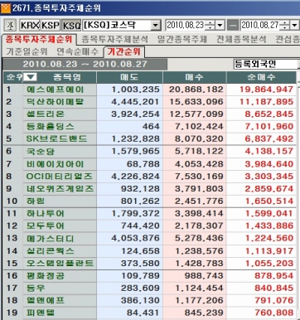Click the search icon button left of KRX
Image resolution: width=300 pixels, height=320 pixels.
click(x=11, y=26)
